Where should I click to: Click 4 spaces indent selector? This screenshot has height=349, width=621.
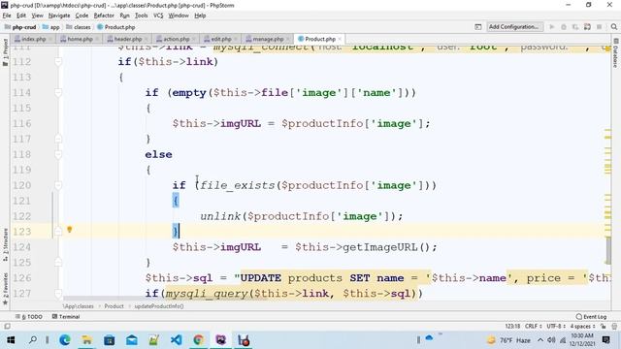pyautogui.click(x=582, y=327)
